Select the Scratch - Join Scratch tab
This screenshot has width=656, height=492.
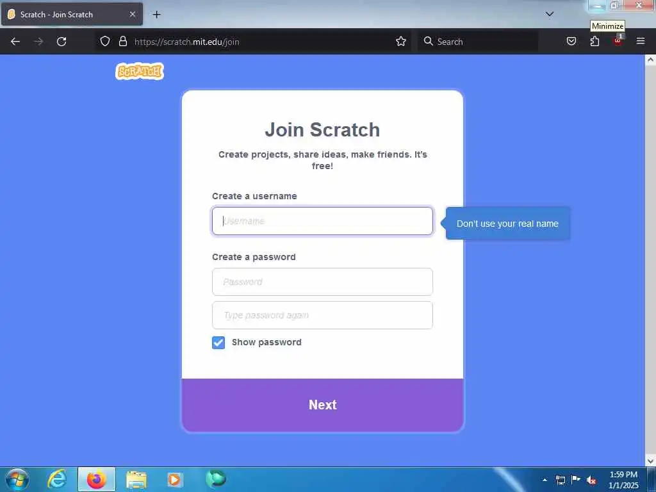(72, 14)
